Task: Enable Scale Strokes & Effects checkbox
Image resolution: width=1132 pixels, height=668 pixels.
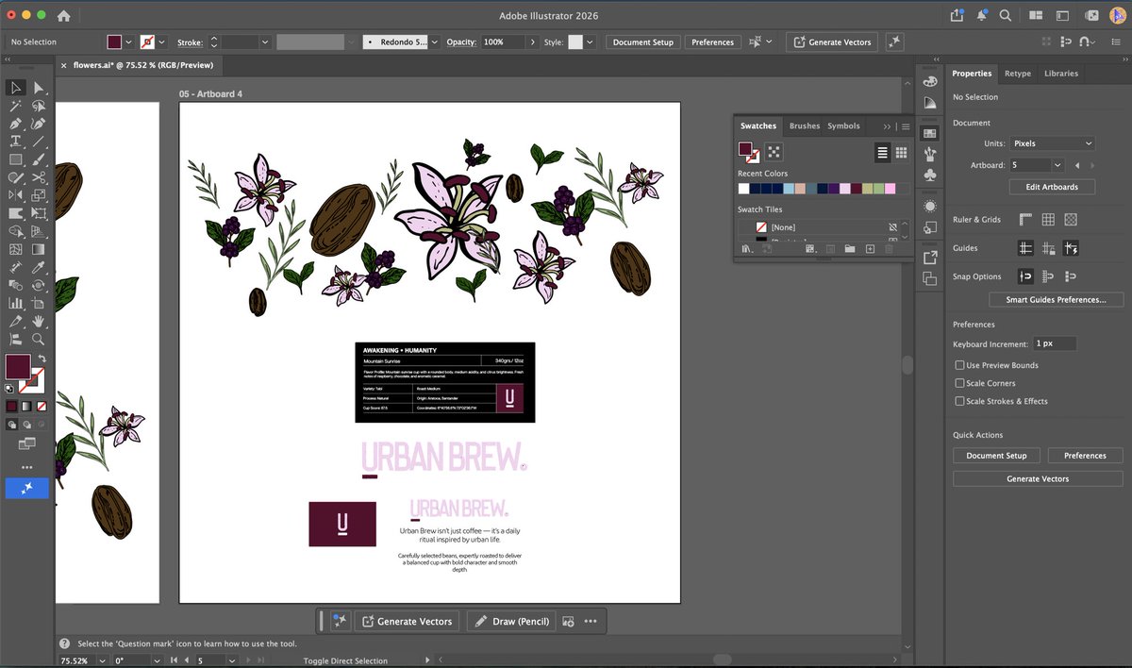Action: click(959, 401)
